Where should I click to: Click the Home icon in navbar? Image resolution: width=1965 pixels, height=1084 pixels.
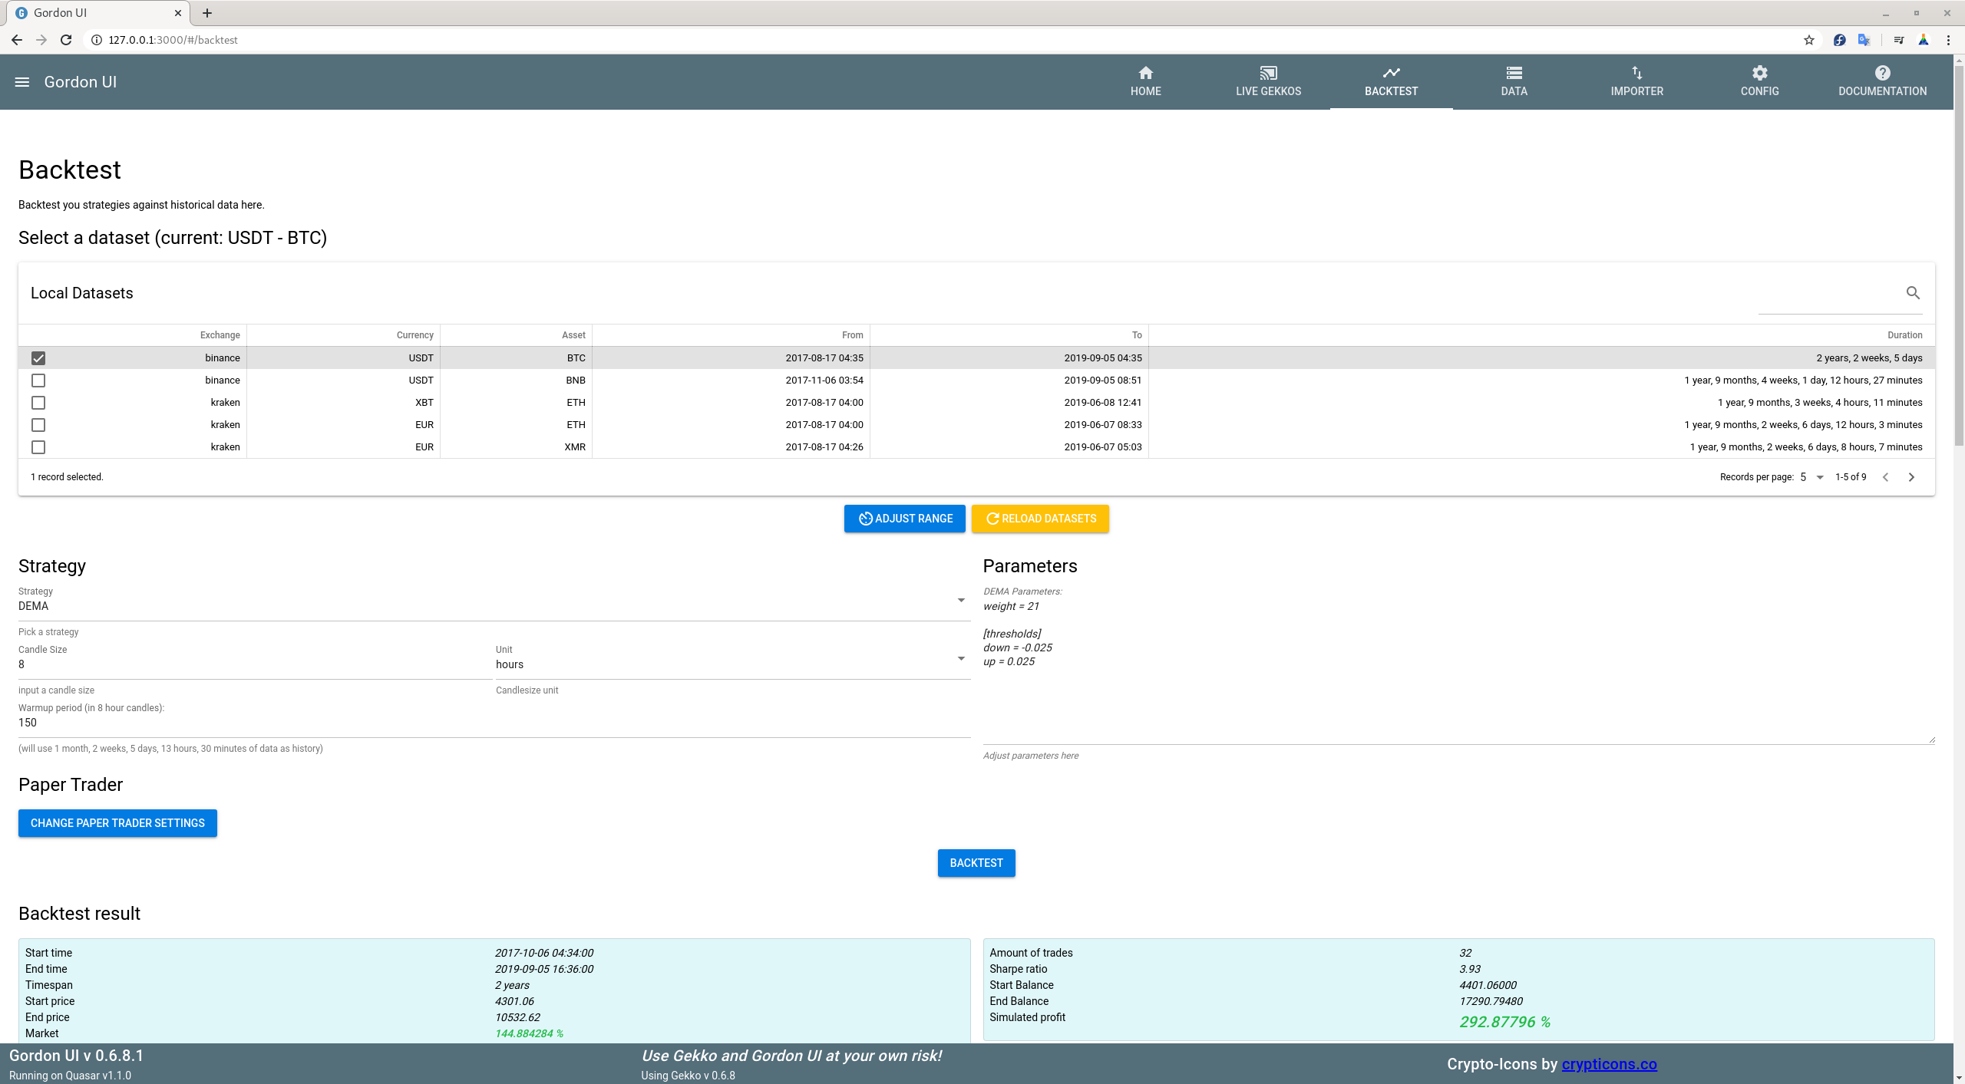coord(1145,73)
